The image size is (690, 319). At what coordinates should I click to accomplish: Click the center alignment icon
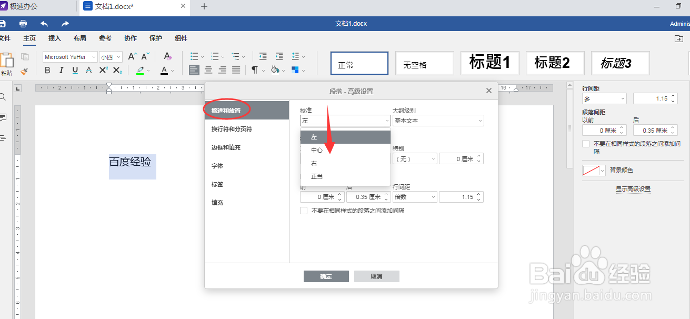(x=209, y=69)
